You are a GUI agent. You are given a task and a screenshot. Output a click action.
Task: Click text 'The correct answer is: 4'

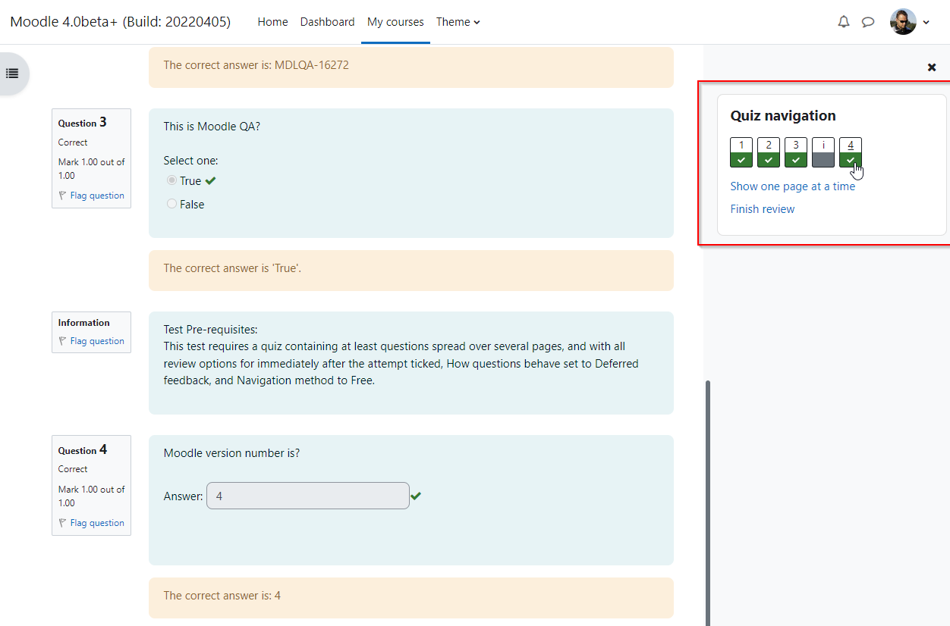(222, 596)
